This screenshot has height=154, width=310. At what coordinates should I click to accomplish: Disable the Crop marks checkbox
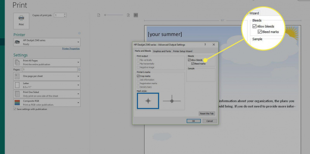138,76
